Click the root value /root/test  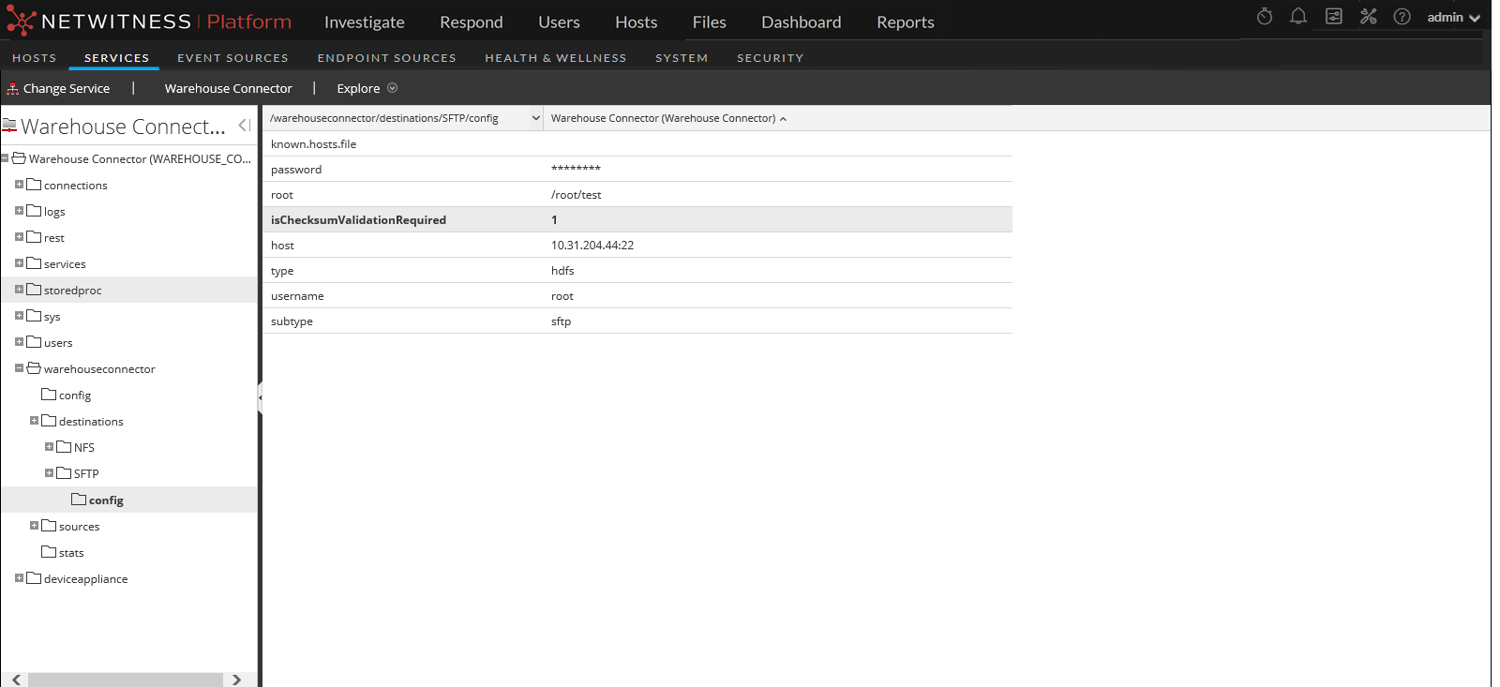pos(577,194)
